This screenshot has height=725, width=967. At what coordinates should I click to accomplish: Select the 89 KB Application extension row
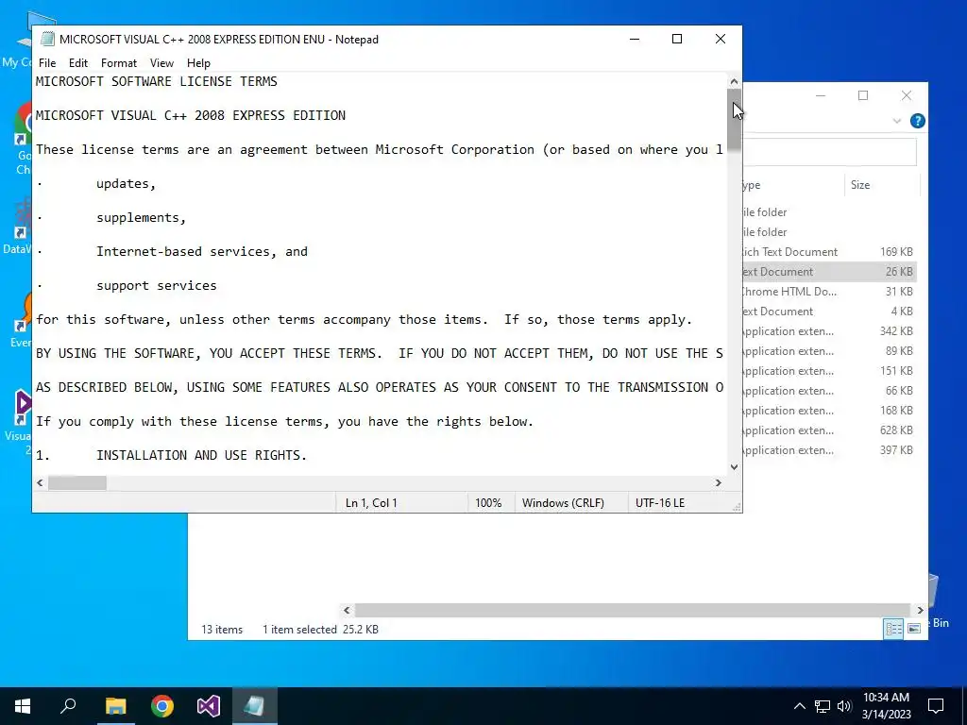[829, 351]
